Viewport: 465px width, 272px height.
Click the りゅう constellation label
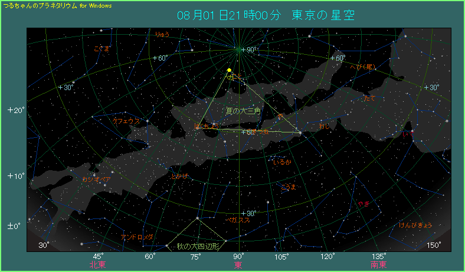pos(162,35)
